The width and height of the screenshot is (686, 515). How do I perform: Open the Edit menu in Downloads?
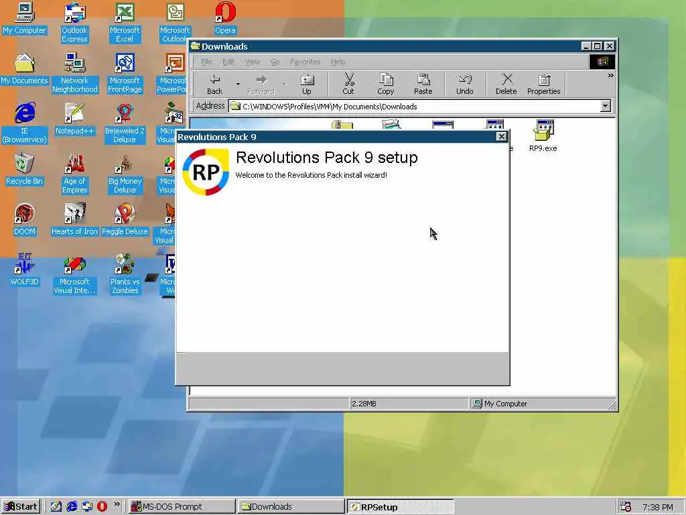pos(228,62)
